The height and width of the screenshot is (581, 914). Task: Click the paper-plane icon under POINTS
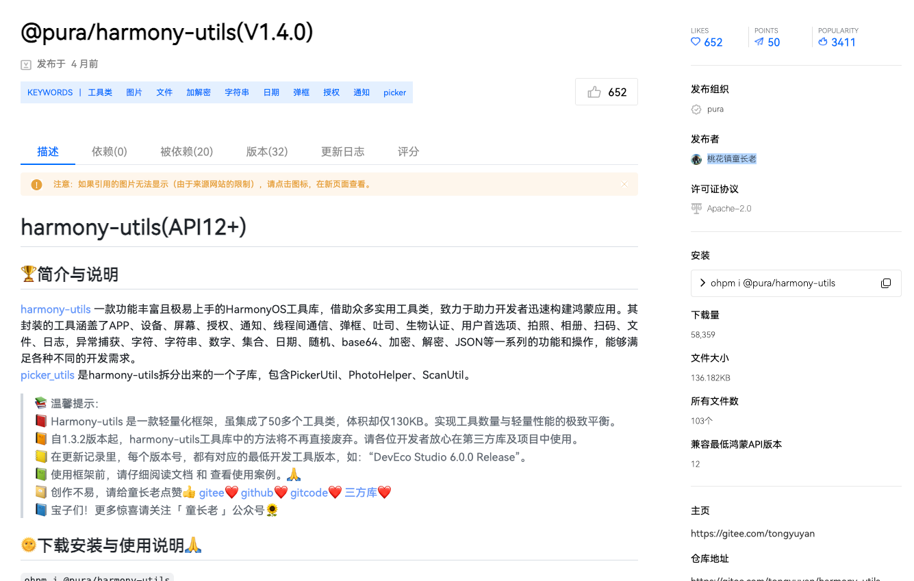click(x=759, y=42)
